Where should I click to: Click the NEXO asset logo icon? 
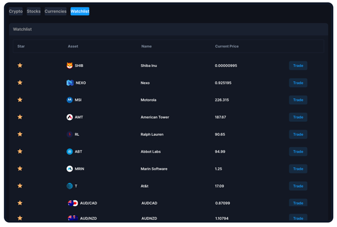[x=70, y=83]
